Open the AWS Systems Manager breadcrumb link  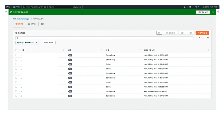tap(21, 19)
